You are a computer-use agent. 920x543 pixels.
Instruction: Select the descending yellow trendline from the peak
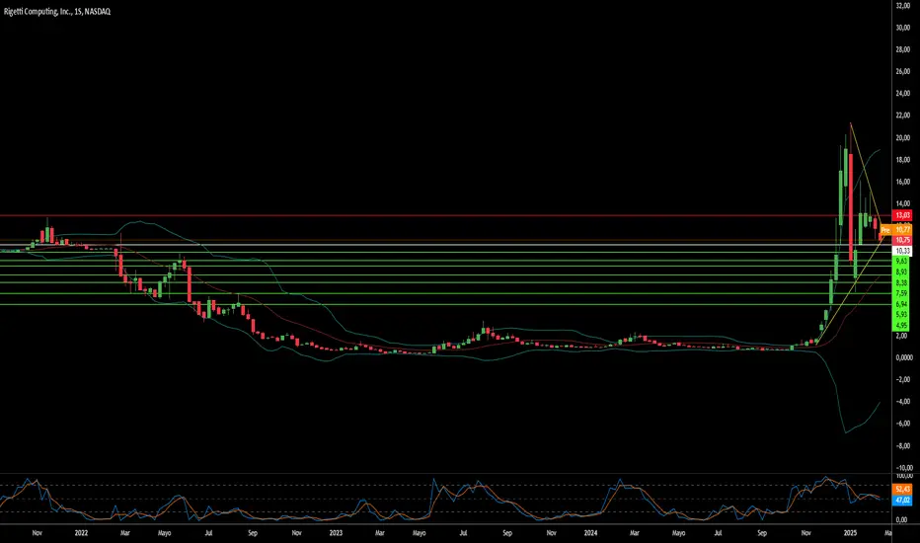865,175
